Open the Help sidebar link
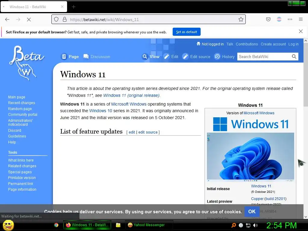This screenshot has width=308, height=231. tap(12, 142)
